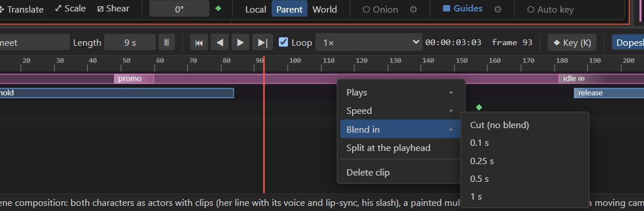
Task: Toggle the Loop checkbox
Action: point(283,42)
